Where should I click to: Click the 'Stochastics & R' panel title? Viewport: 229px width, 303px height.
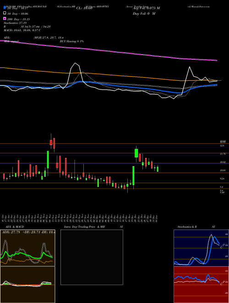point(187,227)
